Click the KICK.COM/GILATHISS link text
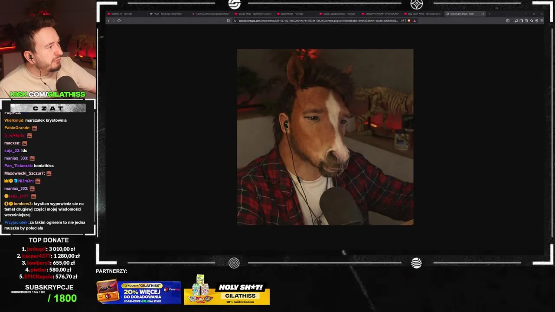 48,94
